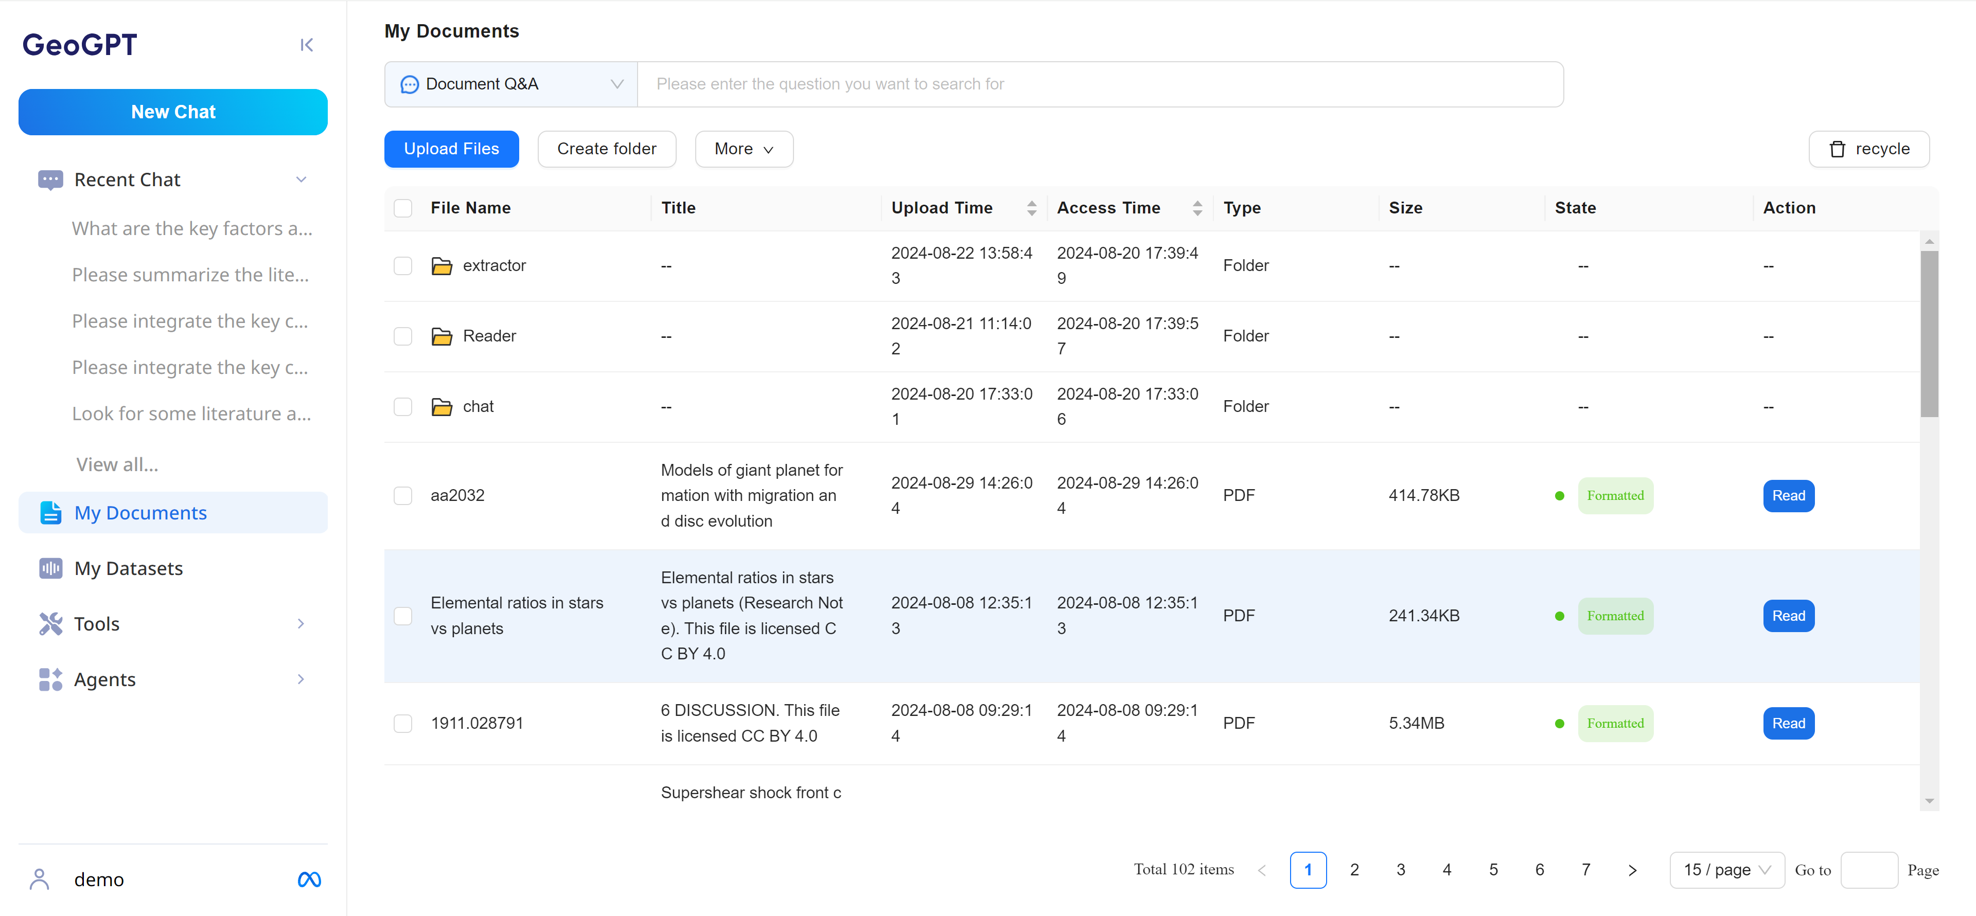Image resolution: width=1976 pixels, height=916 pixels.
Task: Click the Tools wrench icon
Action: [50, 624]
